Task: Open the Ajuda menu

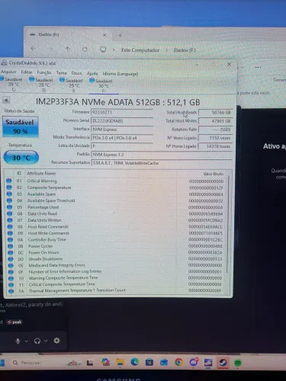Action: coord(92,73)
